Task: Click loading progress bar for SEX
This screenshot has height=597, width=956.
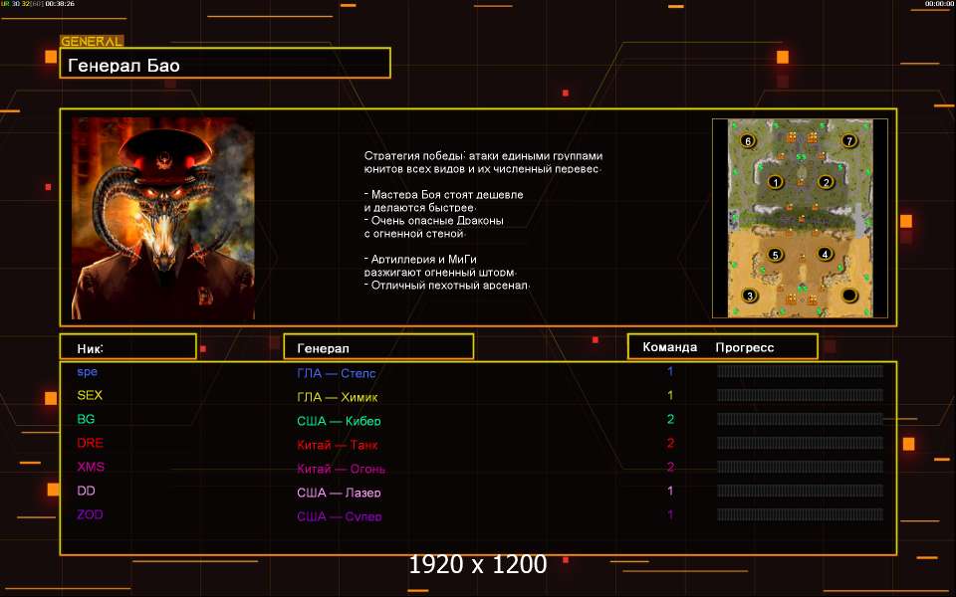Action: pyautogui.click(x=800, y=395)
